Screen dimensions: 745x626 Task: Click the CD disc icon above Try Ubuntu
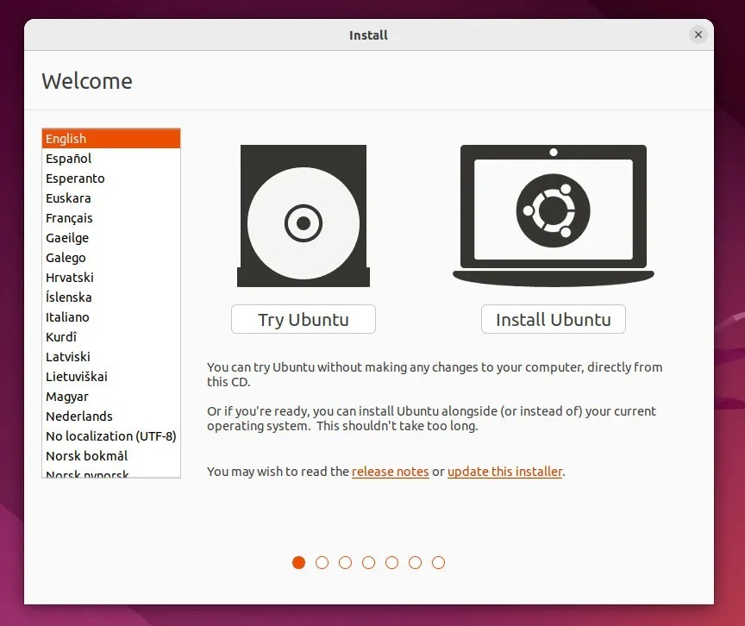(x=304, y=216)
